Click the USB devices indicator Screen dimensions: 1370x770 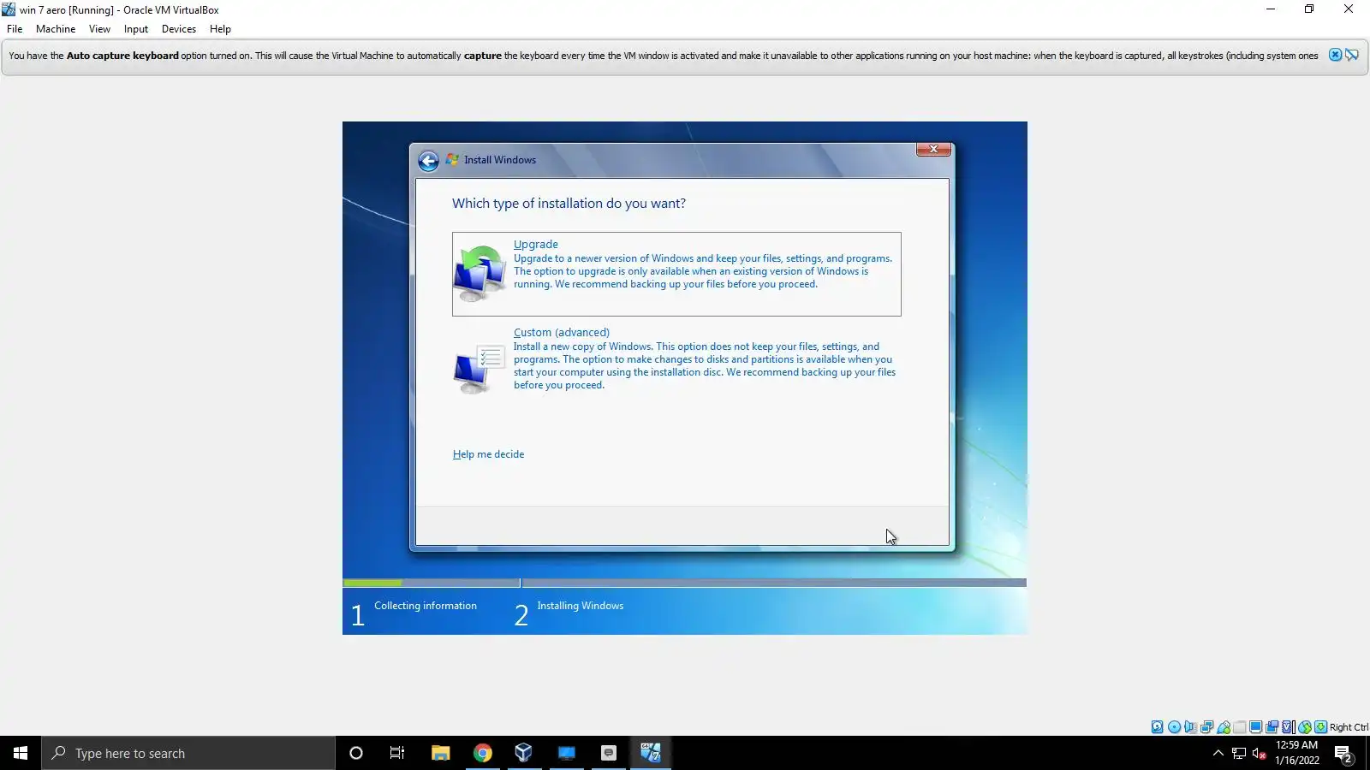(x=1224, y=727)
